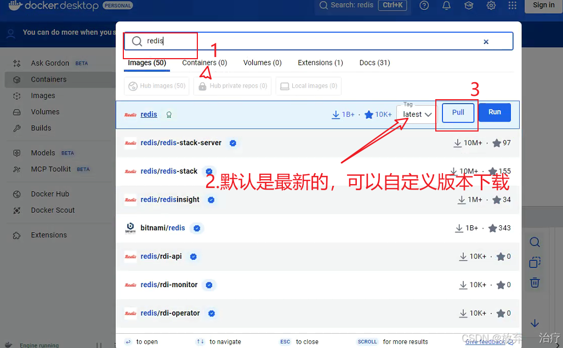
Task: Open MCP Toolkit in the sidebar
Action: point(60,169)
